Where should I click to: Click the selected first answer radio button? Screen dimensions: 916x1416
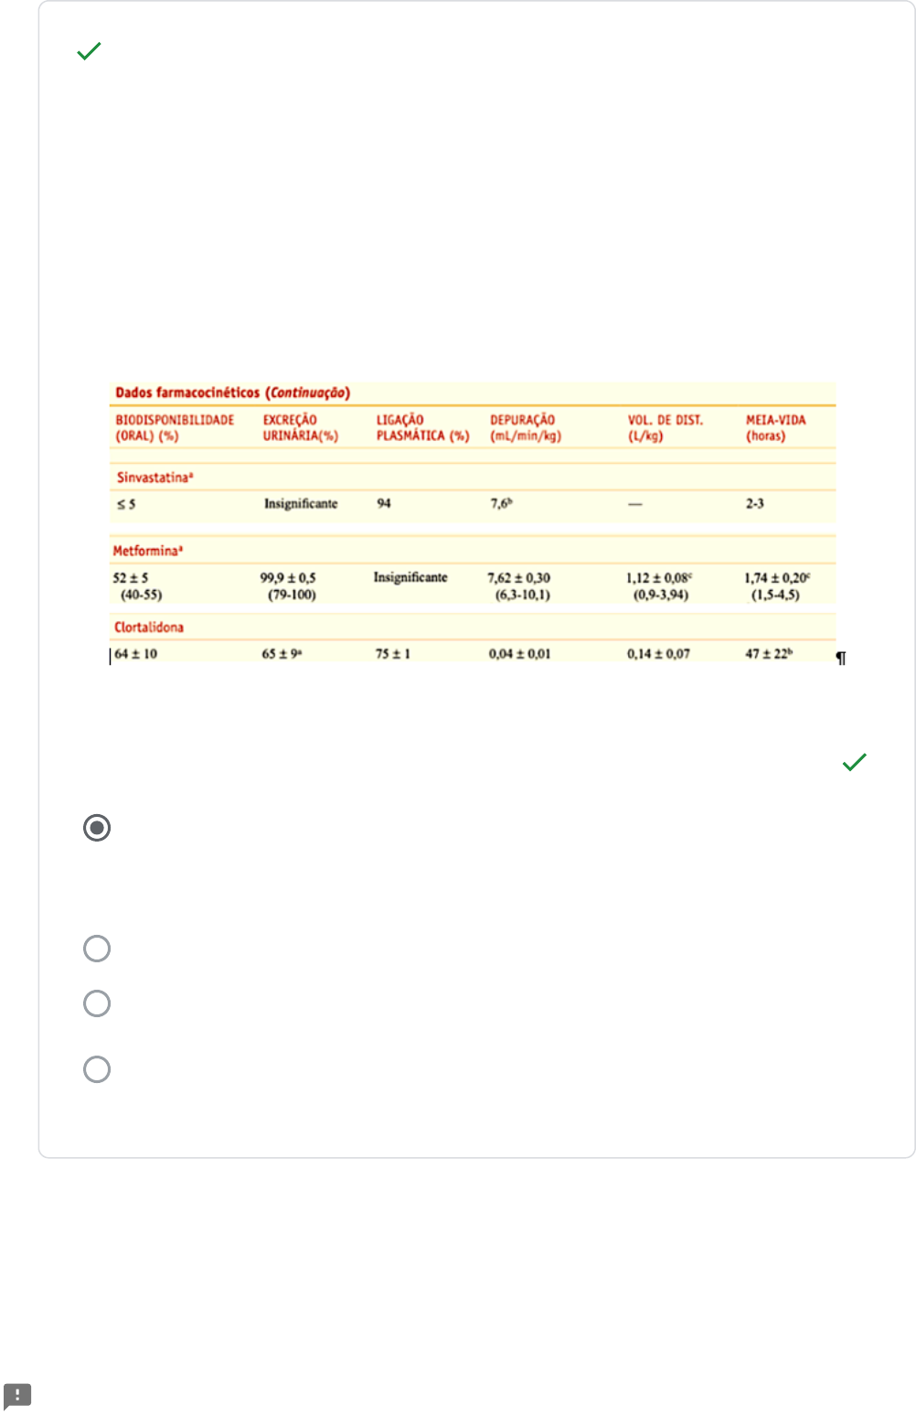pyautogui.click(x=97, y=828)
